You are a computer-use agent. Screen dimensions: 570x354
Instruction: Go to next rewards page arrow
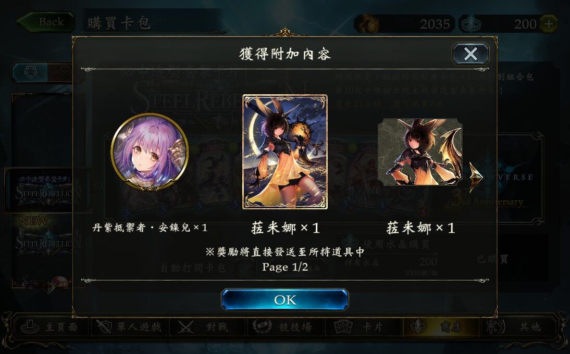476,177
